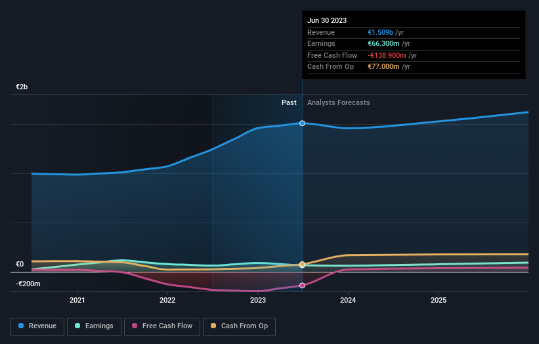Click the Analysts Forecasts label
The image size is (539, 344).
point(339,102)
